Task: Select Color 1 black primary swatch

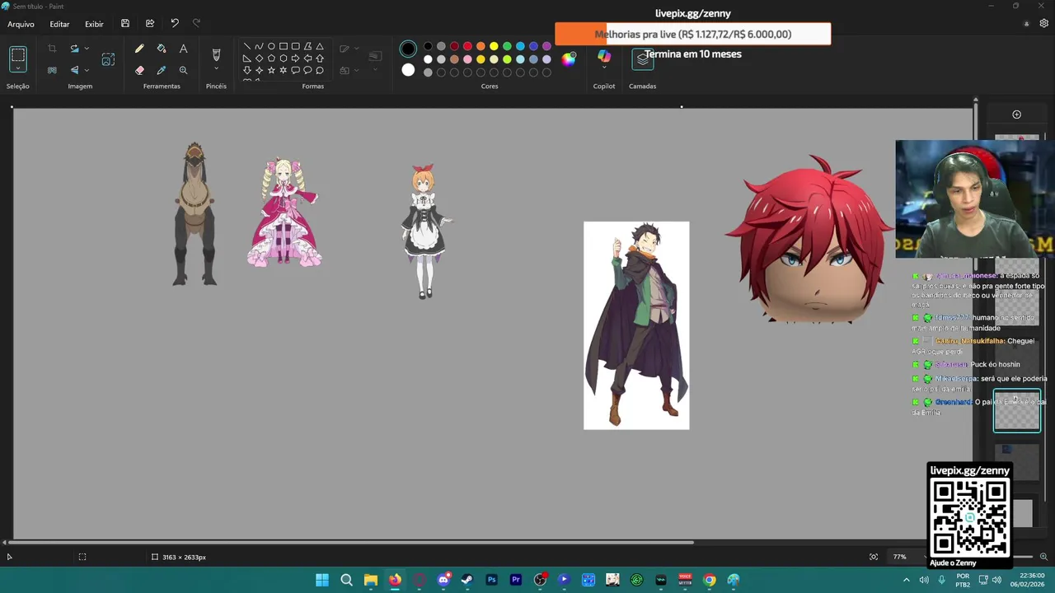Action: click(408, 49)
